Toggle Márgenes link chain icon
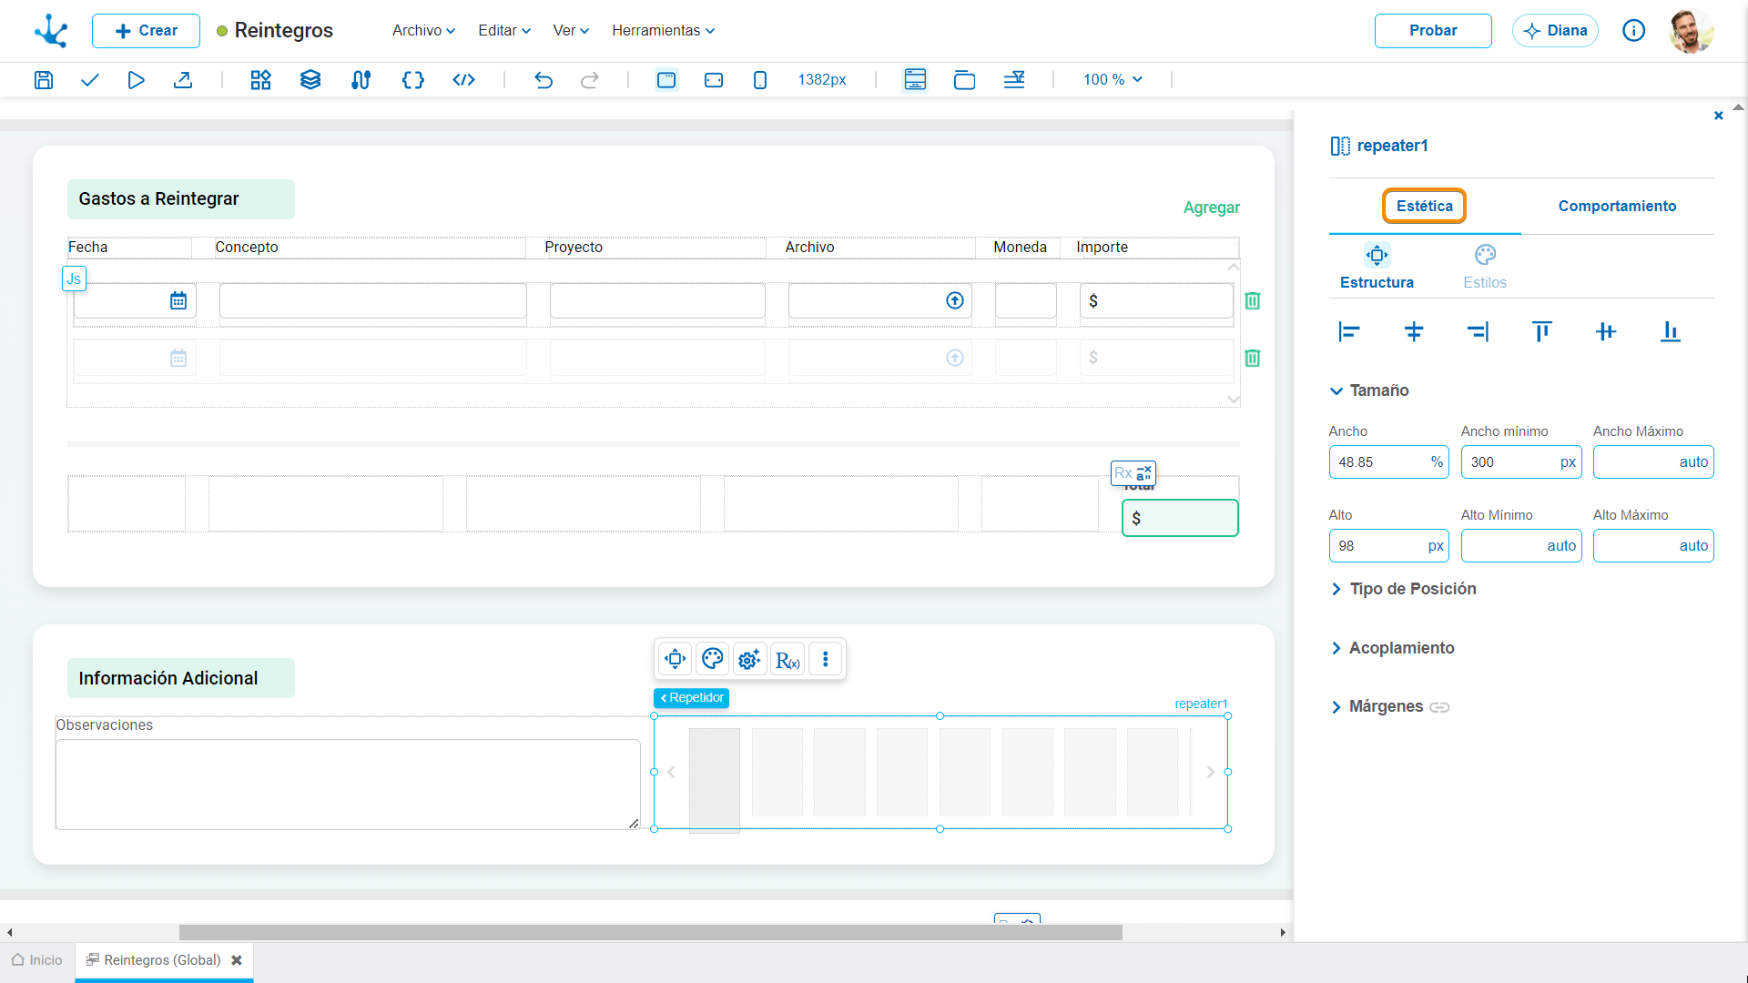The height and width of the screenshot is (983, 1748). click(1439, 707)
